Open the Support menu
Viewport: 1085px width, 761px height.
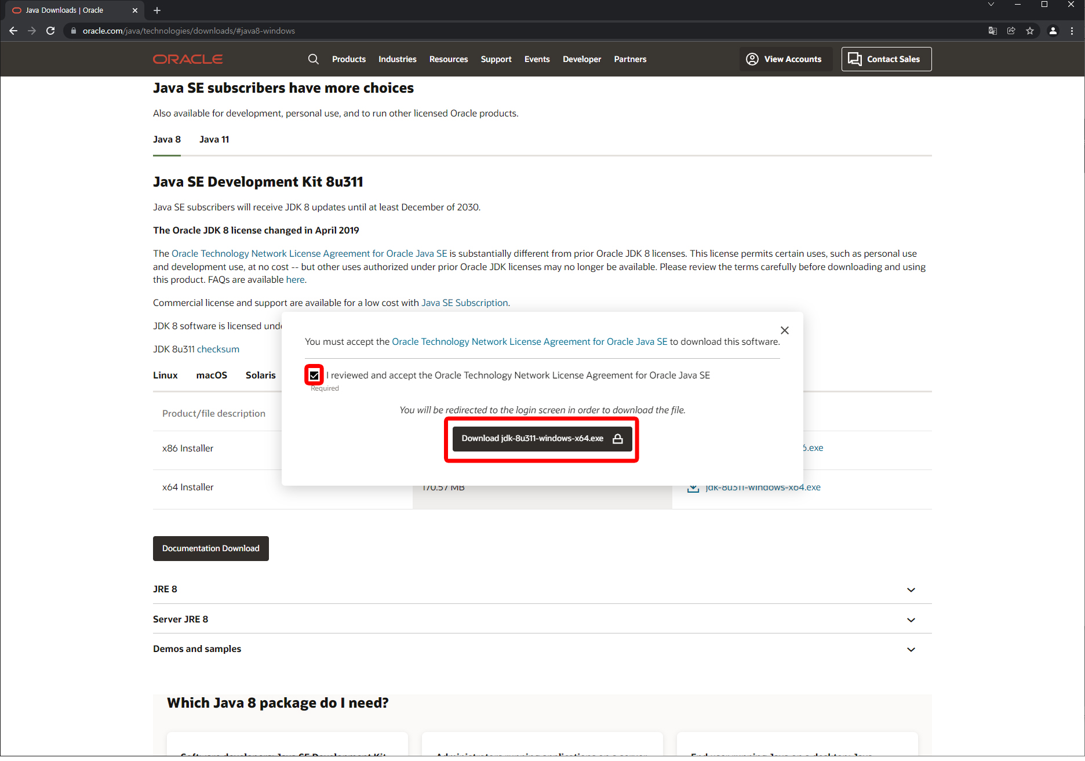(496, 59)
